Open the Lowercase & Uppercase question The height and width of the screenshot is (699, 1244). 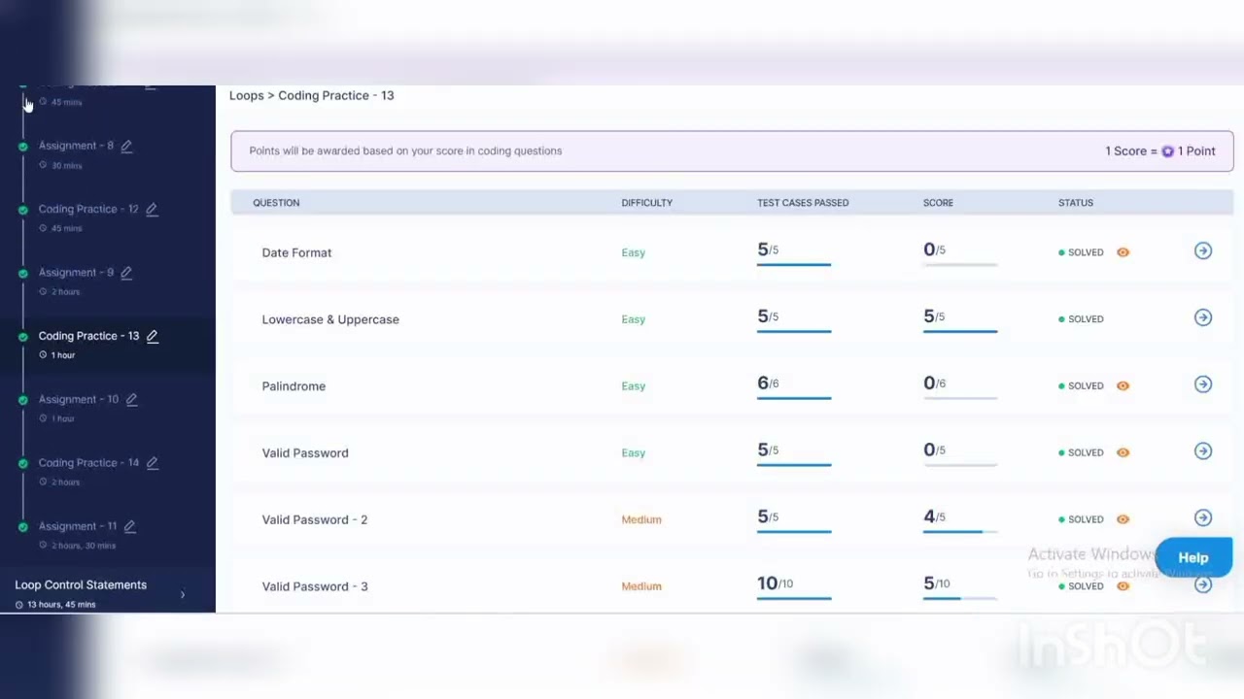(330, 319)
